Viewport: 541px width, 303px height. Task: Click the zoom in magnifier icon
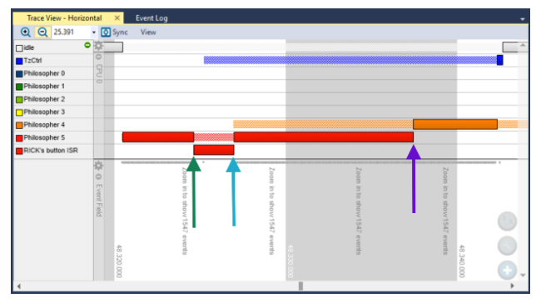pos(25,32)
